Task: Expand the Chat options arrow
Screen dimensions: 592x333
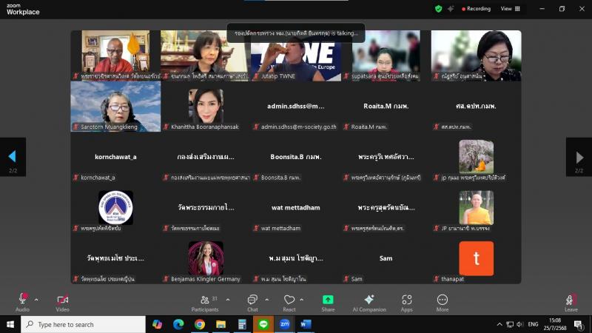Action: point(267,300)
